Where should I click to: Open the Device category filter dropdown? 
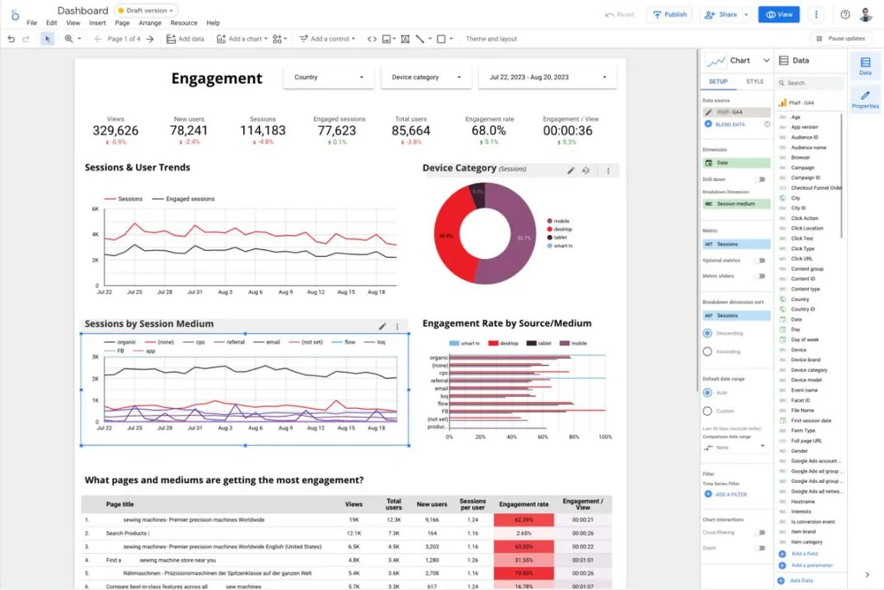(x=426, y=77)
